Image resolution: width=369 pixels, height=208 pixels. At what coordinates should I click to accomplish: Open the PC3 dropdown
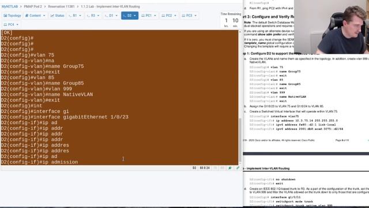tap(189, 16)
